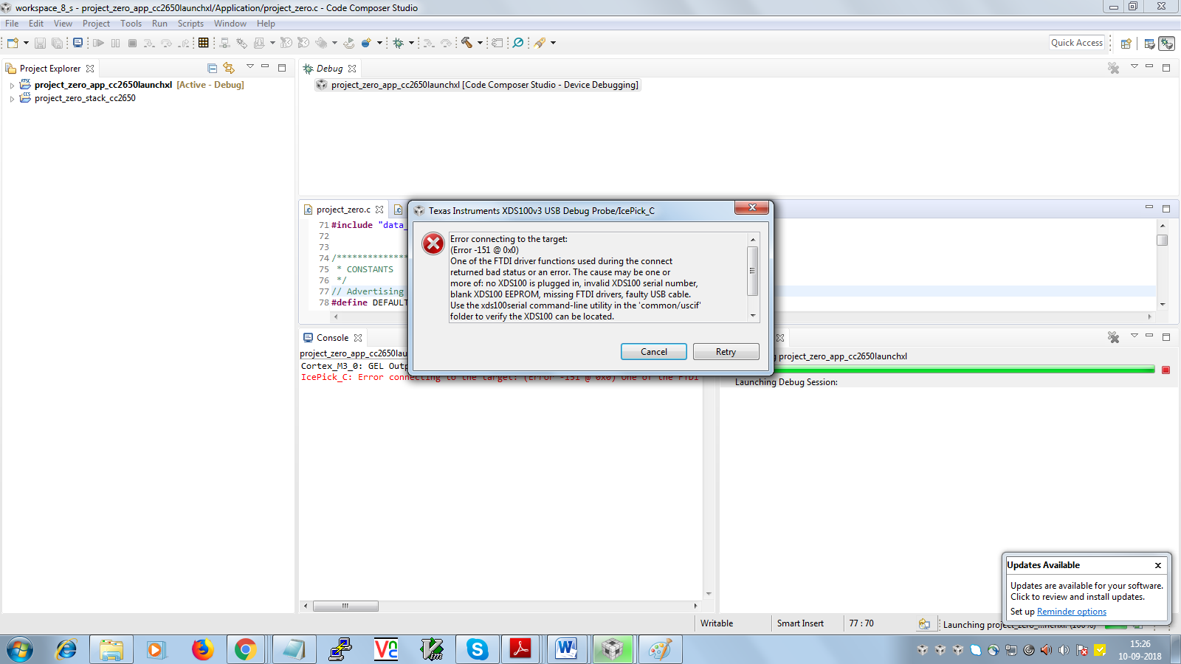Image resolution: width=1181 pixels, height=664 pixels.
Task: Open Skype from the taskbar
Action: click(x=477, y=649)
